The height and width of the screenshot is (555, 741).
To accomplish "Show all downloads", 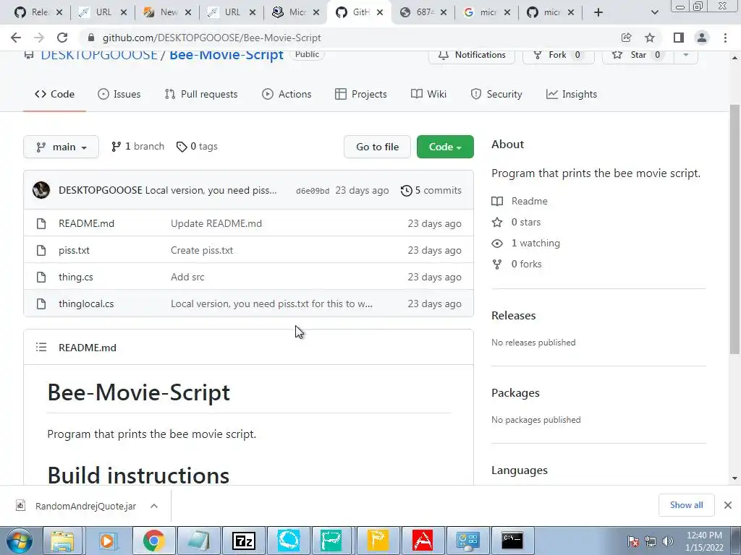I will point(686,505).
